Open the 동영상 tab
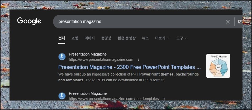Screen dimensions: 252x110 (106, 38)
